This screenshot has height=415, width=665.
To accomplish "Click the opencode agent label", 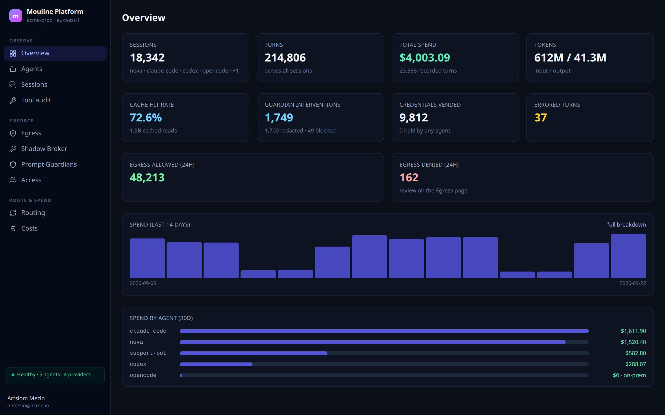I will (143, 375).
